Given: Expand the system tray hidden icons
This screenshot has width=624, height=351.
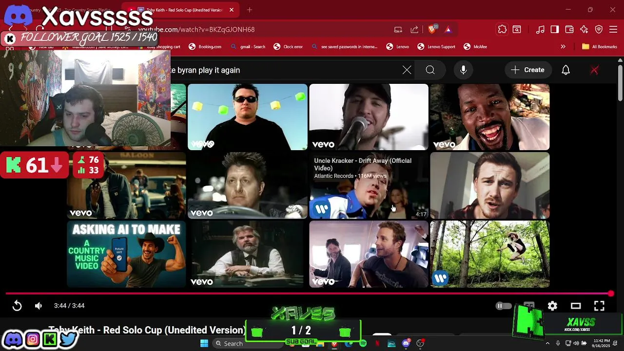Looking at the screenshot, I should pyautogui.click(x=547, y=344).
